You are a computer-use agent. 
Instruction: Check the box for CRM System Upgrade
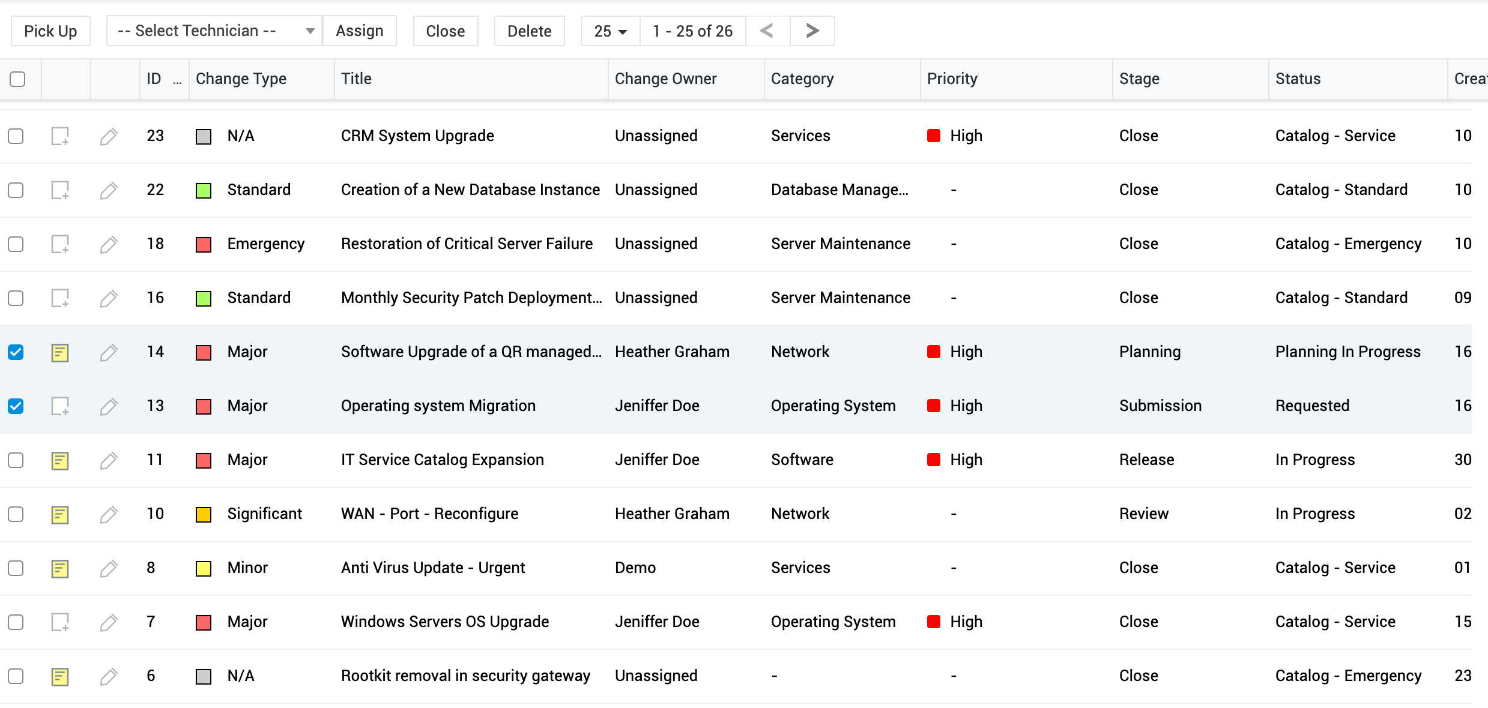(x=16, y=136)
